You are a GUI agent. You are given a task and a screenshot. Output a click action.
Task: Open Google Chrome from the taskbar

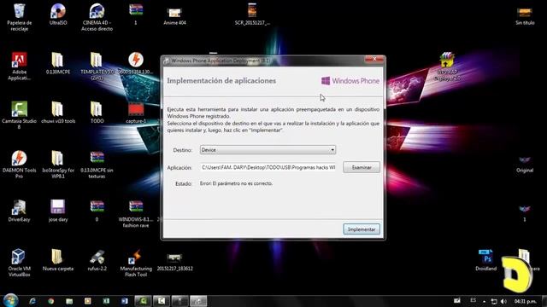point(51,301)
